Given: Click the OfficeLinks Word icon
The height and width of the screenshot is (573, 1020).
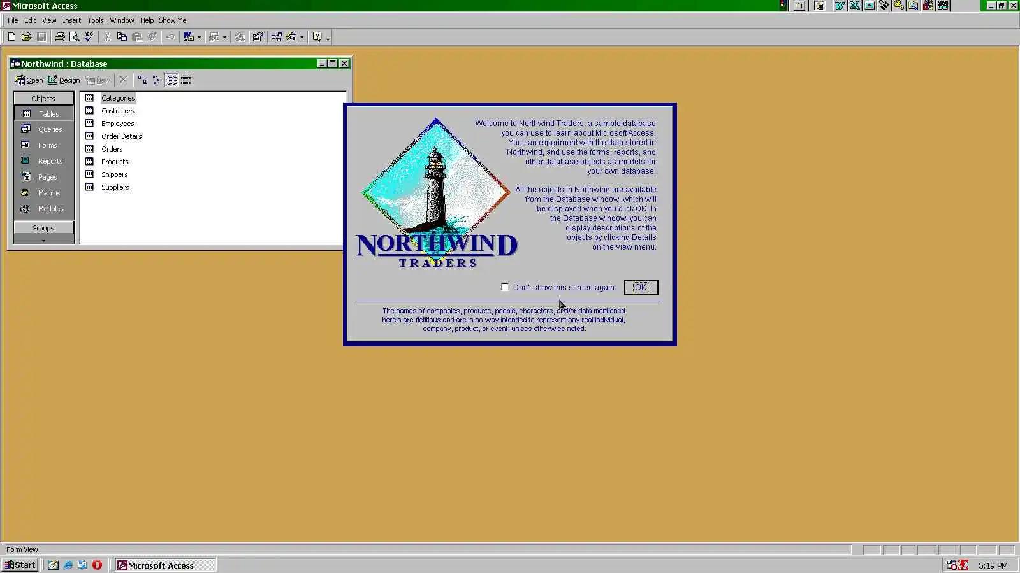Looking at the screenshot, I should (x=188, y=37).
